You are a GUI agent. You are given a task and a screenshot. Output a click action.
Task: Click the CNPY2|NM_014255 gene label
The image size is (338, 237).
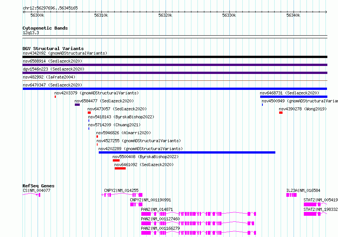point(122,190)
